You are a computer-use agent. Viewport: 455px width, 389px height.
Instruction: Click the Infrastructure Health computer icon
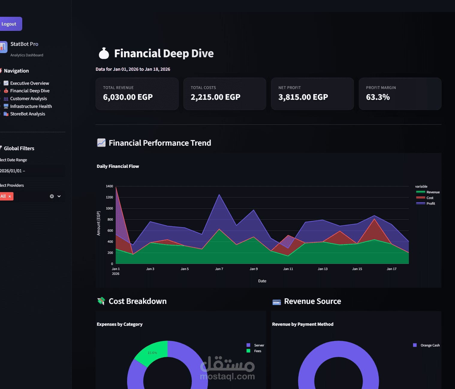[6, 106]
